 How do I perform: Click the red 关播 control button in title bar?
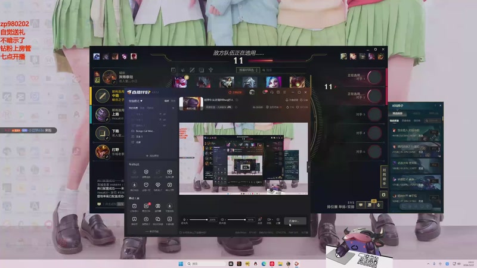tap(235, 92)
